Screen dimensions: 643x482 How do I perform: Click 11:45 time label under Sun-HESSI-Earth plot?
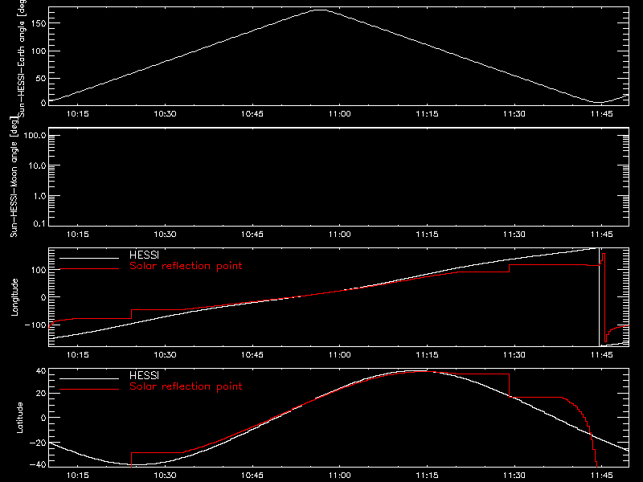click(601, 114)
